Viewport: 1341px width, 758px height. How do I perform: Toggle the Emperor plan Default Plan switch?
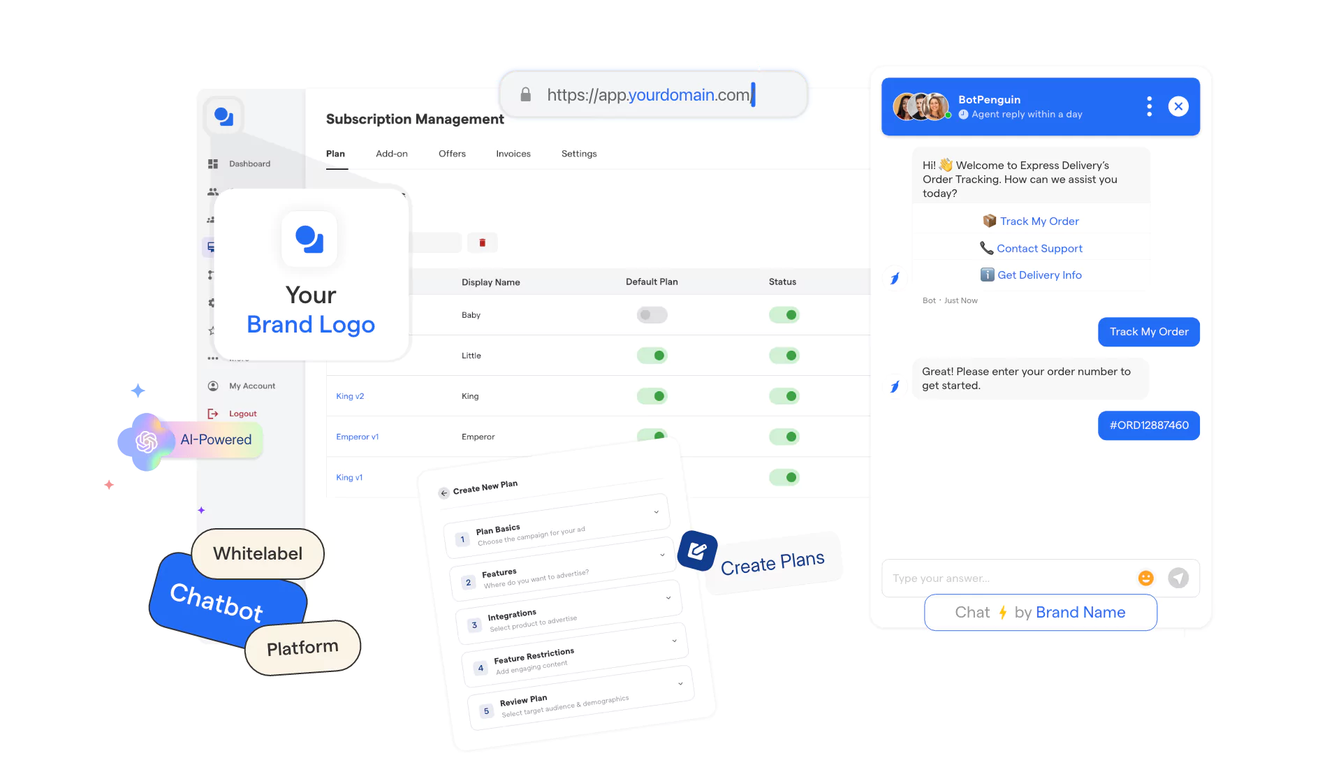(654, 435)
